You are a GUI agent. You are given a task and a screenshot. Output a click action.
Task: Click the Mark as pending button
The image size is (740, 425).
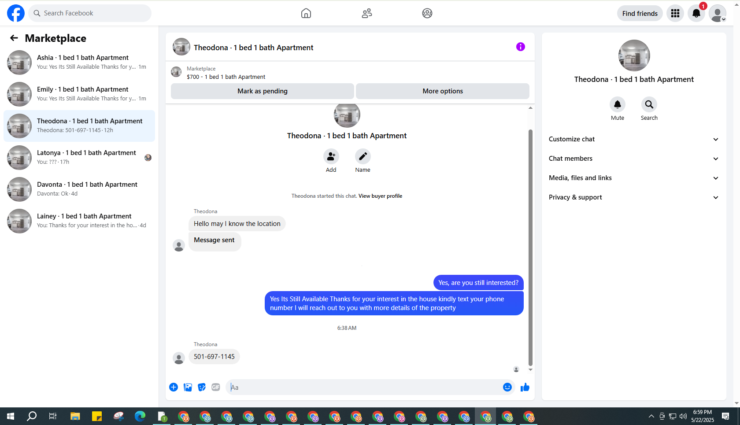(263, 91)
